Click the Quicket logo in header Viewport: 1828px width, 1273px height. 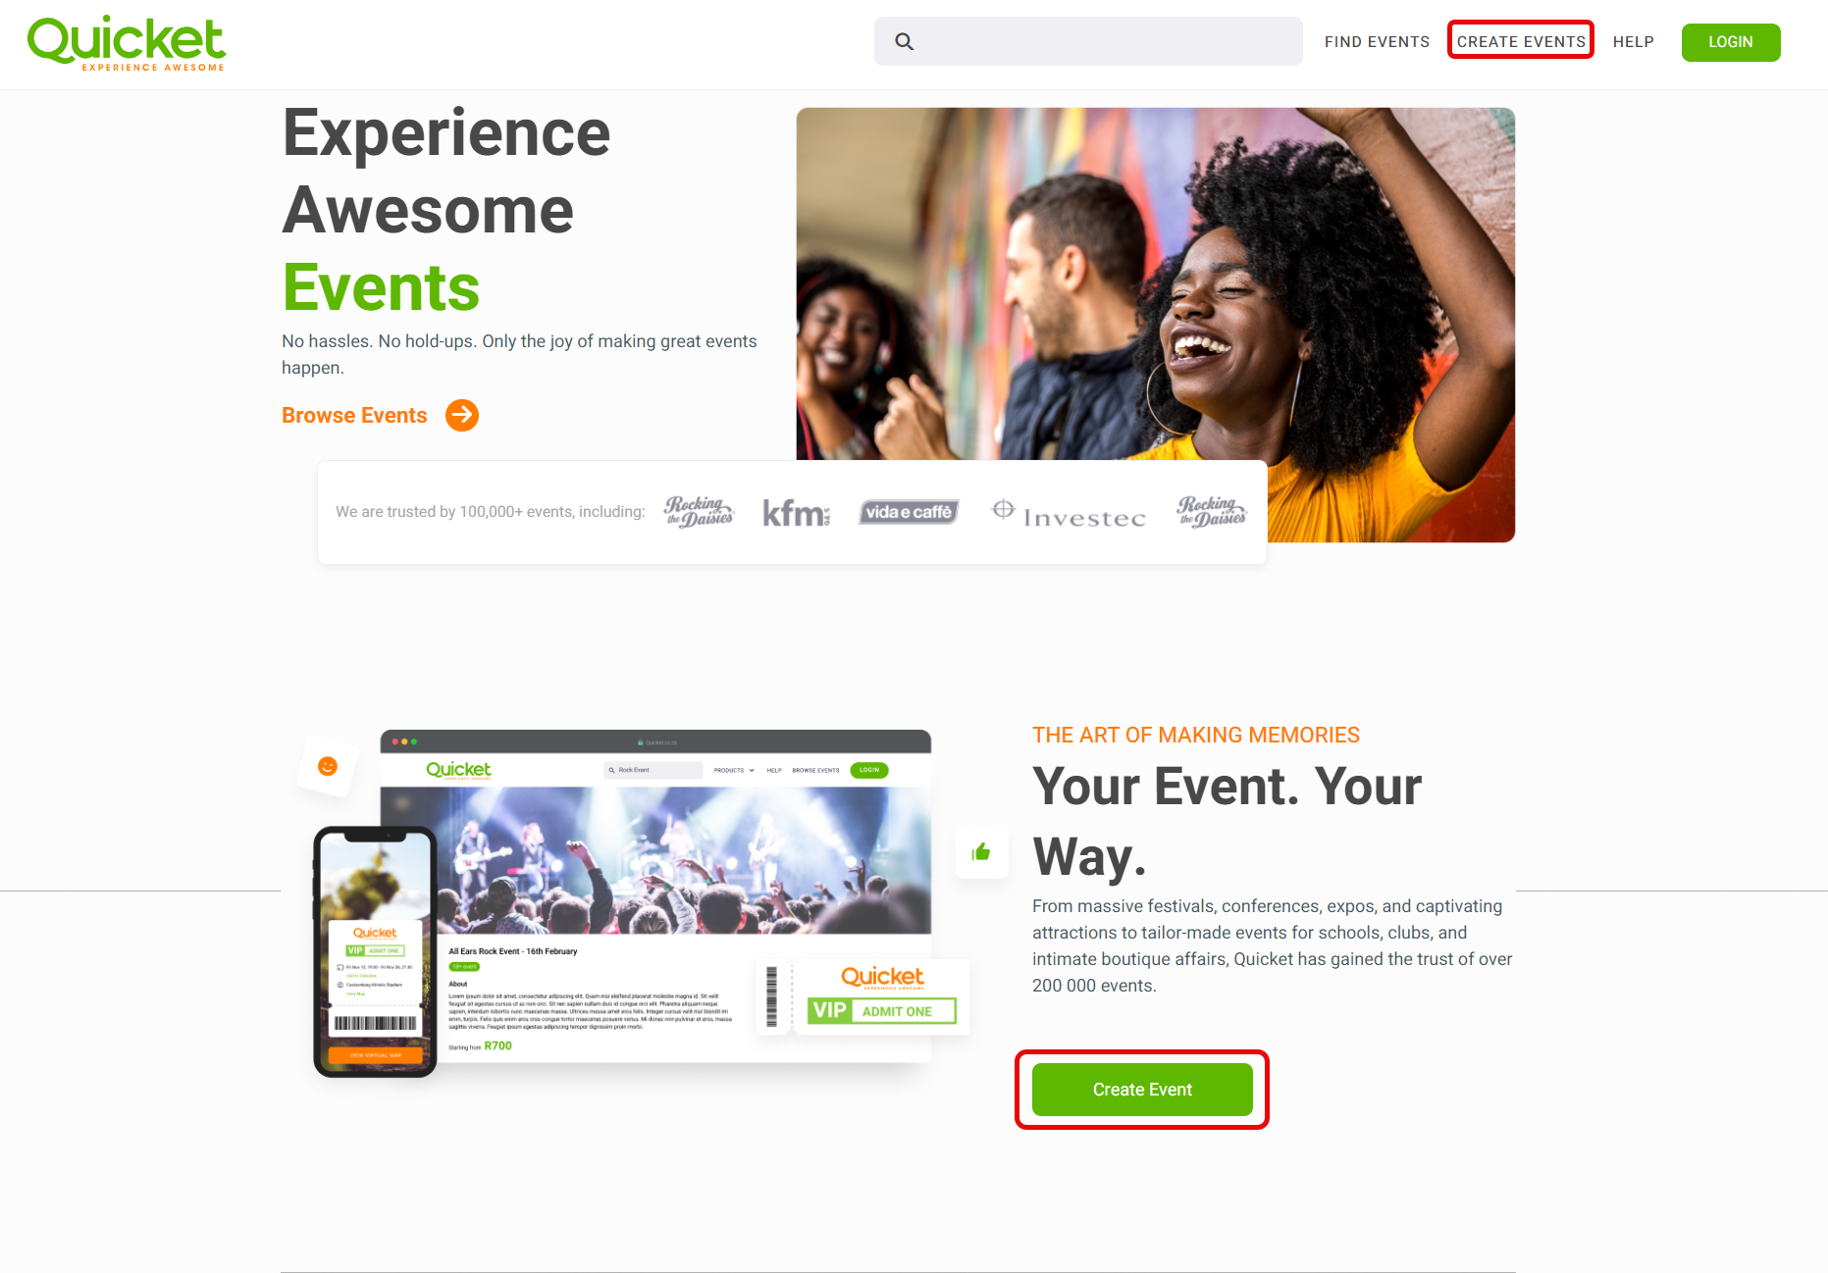pos(127,43)
